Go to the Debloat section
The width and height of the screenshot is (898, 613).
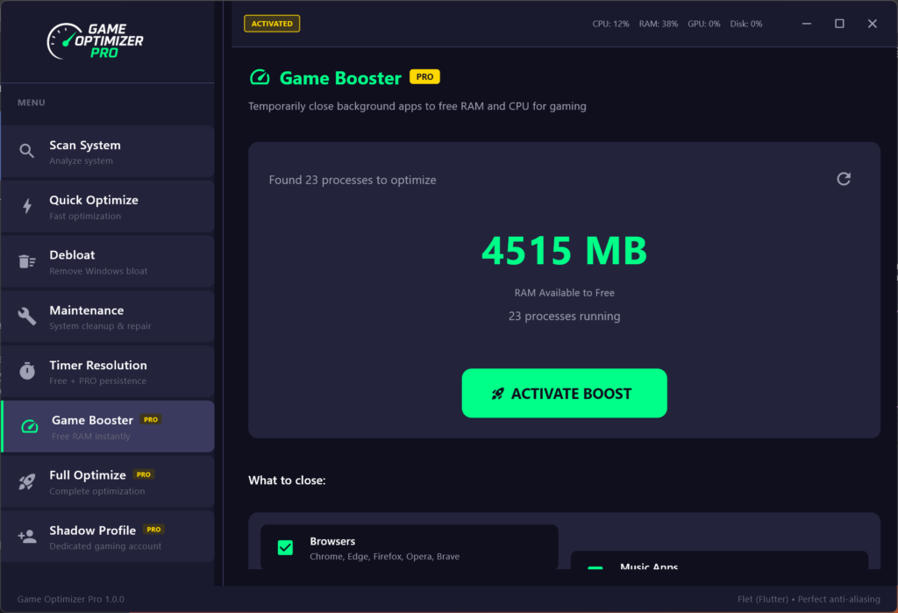(108, 261)
